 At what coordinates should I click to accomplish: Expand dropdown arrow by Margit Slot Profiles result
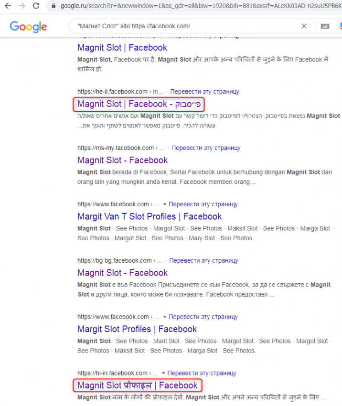(165, 317)
